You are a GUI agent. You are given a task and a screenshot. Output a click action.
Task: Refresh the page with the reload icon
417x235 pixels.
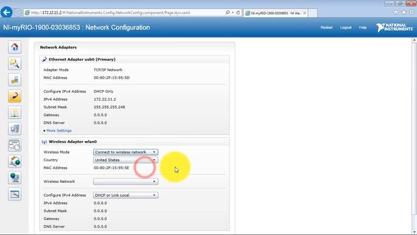[238, 12]
